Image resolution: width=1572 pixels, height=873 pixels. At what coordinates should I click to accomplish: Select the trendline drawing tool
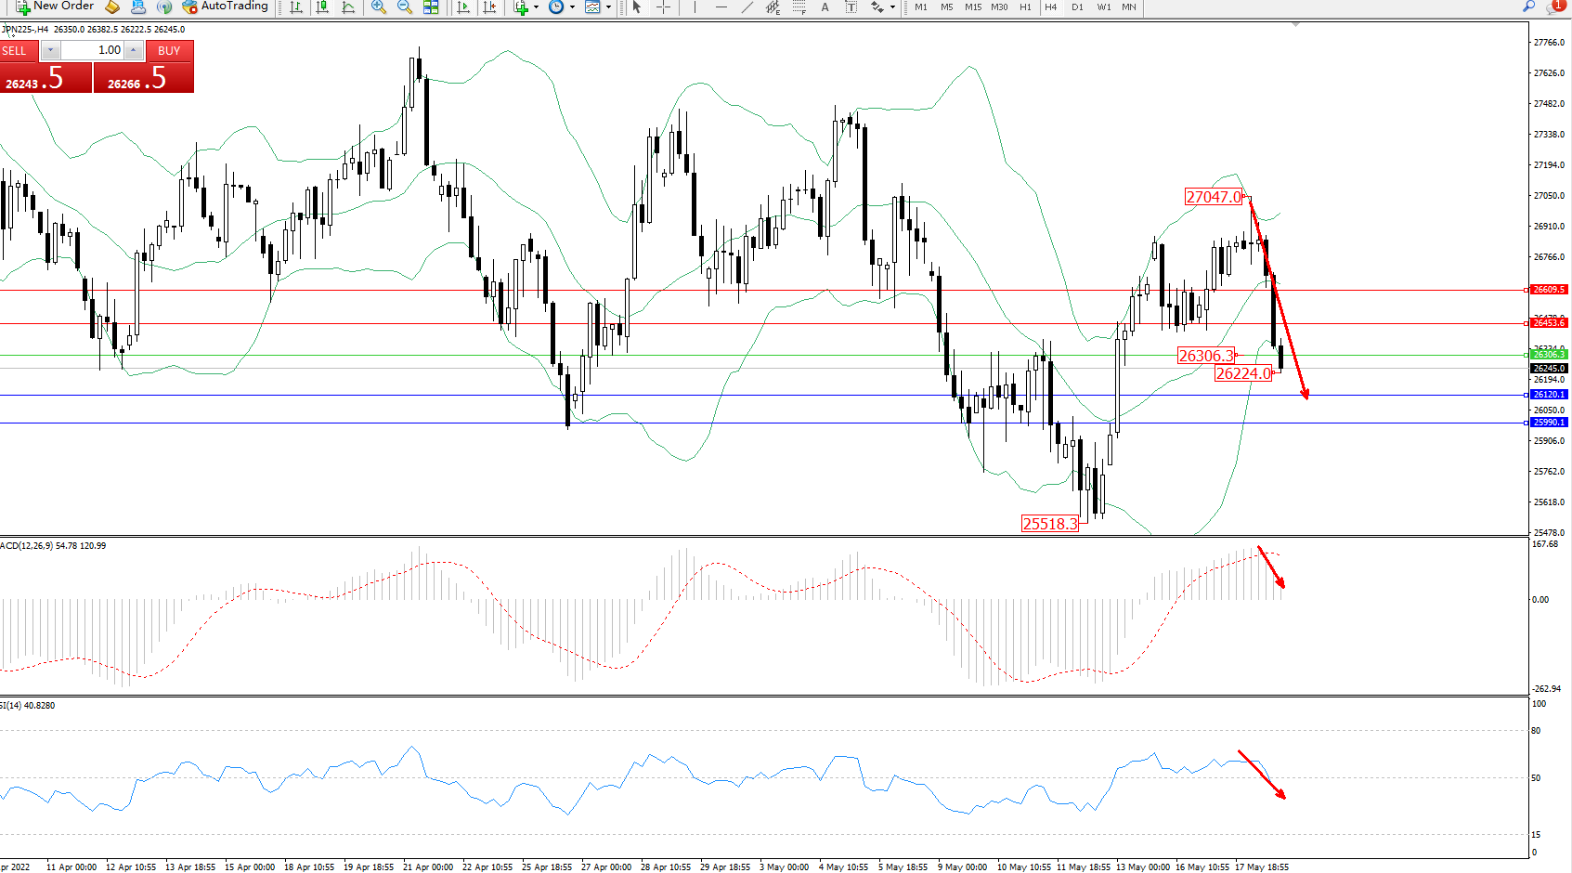(747, 7)
